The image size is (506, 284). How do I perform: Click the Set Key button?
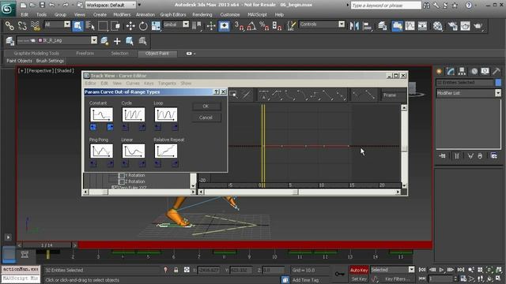coord(359,278)
